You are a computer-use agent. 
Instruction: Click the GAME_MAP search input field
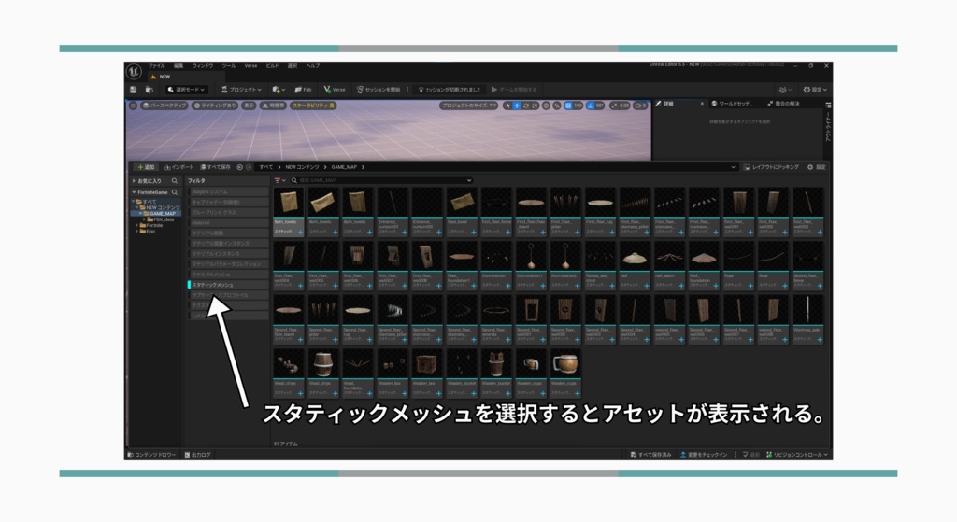pyautogui.click(x=381, y=180)
